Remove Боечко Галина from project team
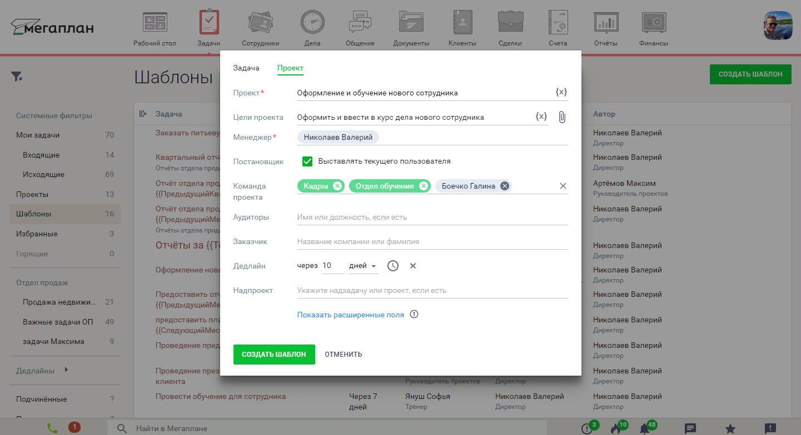801x435 pixels. pos(504,186)
